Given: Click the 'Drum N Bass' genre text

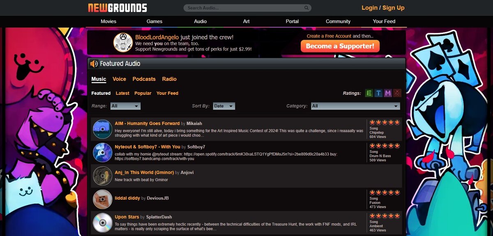Looking at the screenshot, I should [x=380, y=156].
